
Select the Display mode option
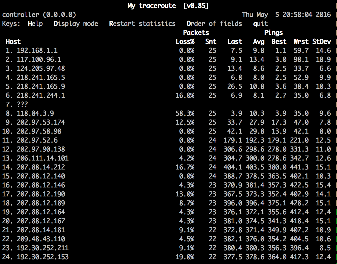coord(76,23)
